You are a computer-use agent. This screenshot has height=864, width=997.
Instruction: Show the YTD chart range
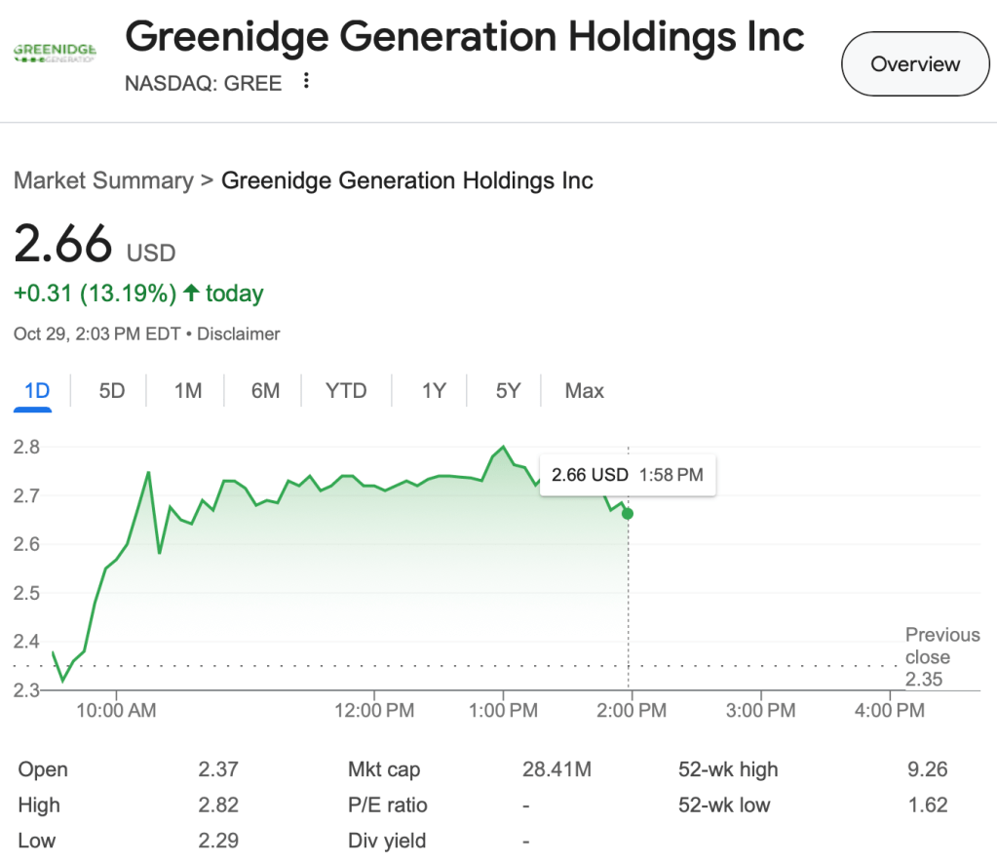tap(346, 391)
